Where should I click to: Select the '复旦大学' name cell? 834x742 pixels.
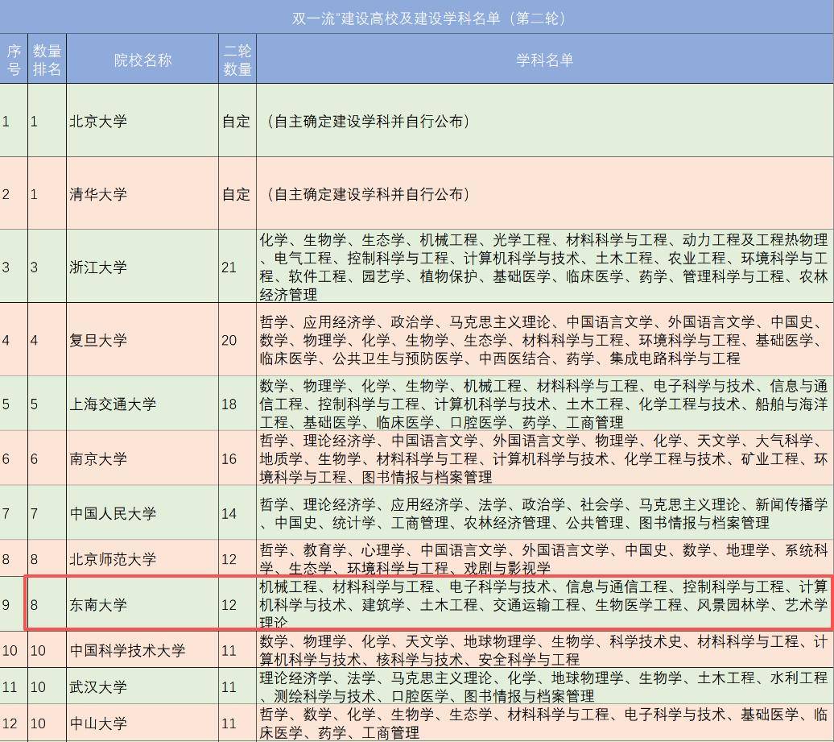point(98,340)
